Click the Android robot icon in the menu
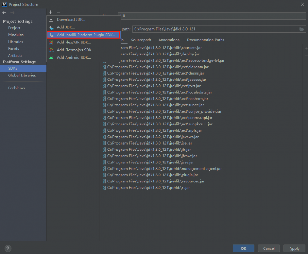 click(51, 58)
